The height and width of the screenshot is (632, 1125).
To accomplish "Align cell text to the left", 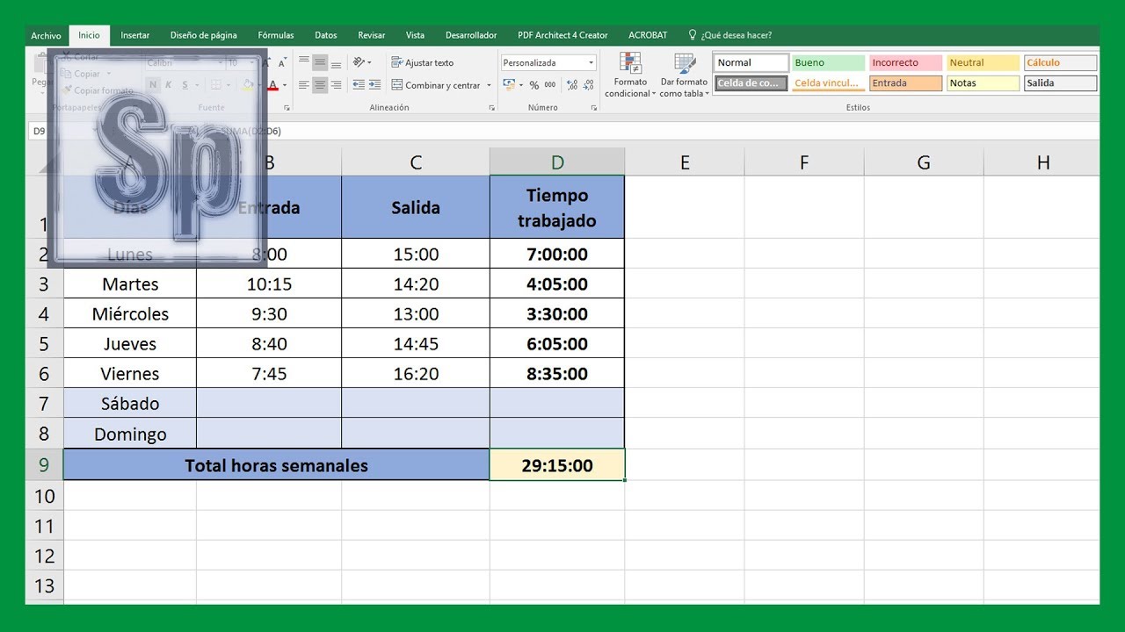I will click(304, 85).
